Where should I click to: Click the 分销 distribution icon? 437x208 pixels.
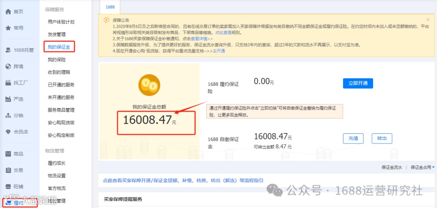click(x=8, y=115)
